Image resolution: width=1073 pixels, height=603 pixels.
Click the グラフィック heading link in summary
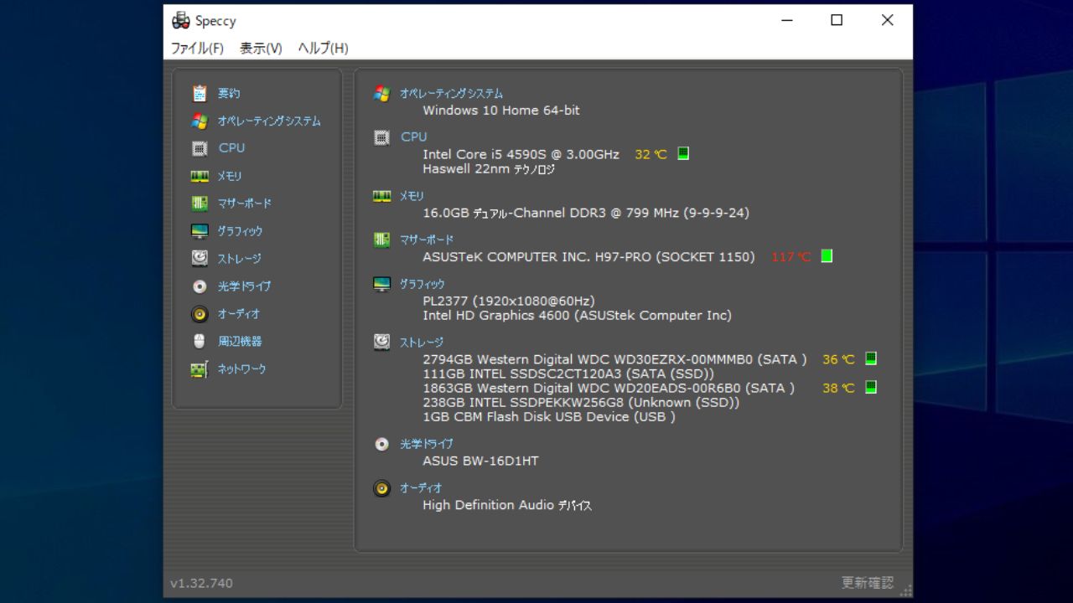(x=422, y=284)
